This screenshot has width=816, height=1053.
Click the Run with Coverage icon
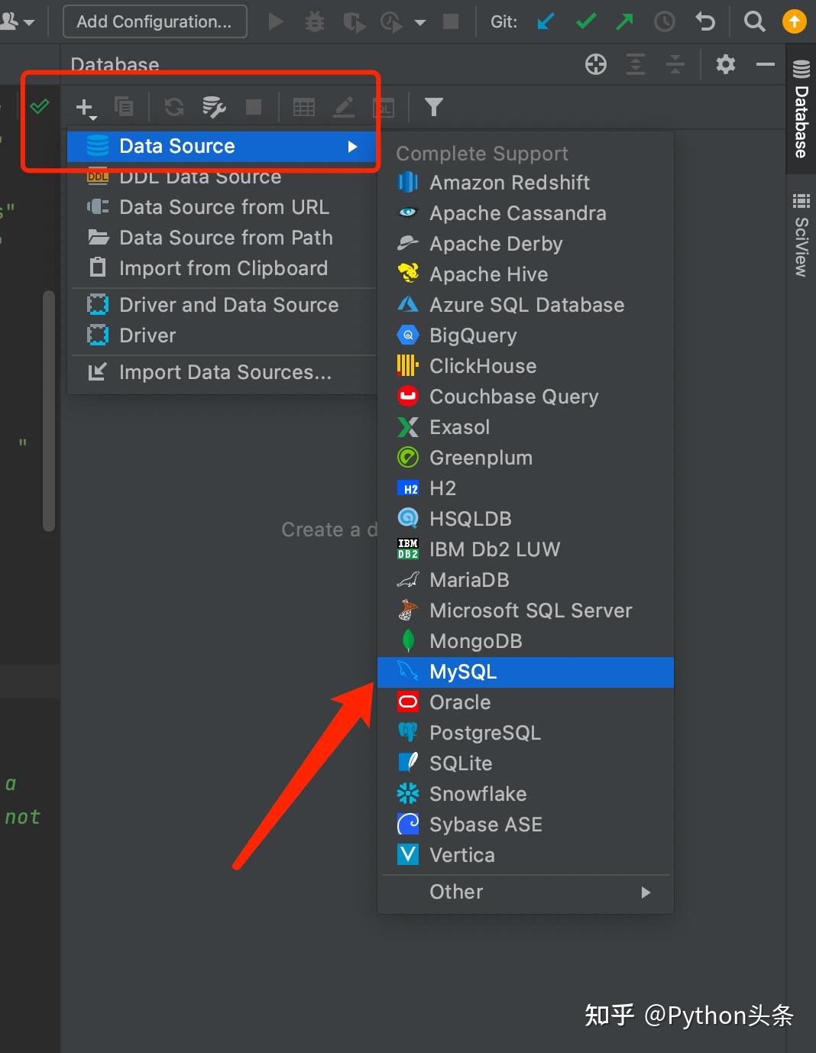coord(353,21)
